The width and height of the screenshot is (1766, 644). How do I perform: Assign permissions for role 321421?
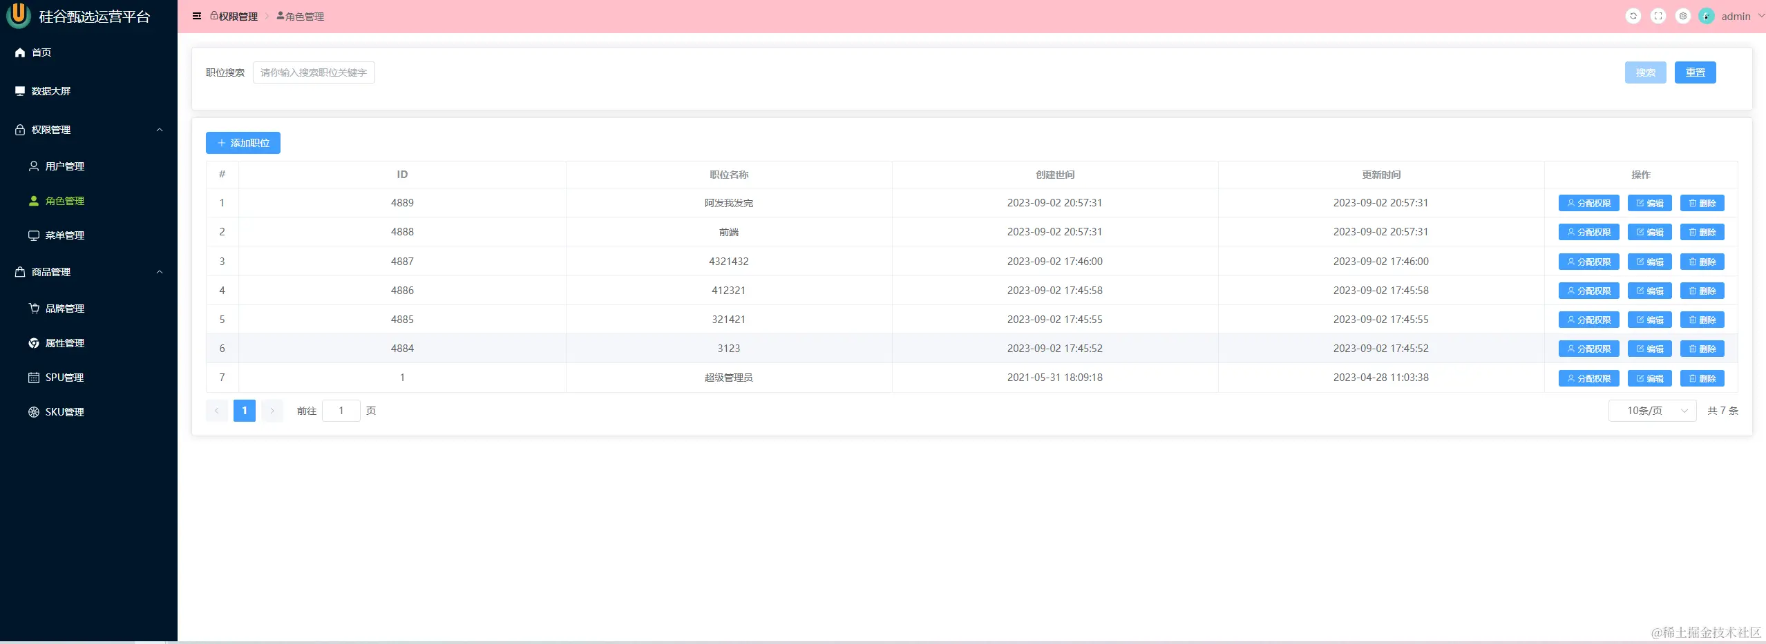pos(1588,320)
